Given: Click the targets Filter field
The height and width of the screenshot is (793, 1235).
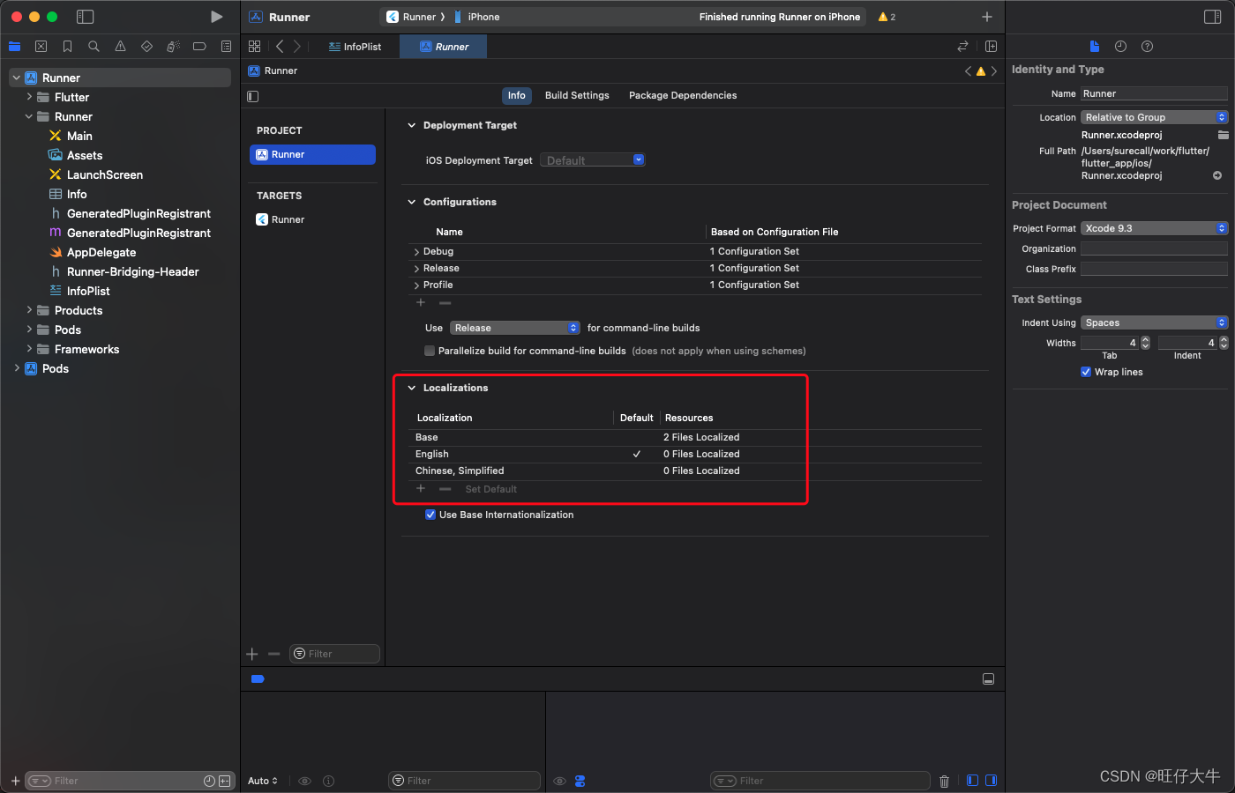Looking at the screenshot, I should pos(335,654).
